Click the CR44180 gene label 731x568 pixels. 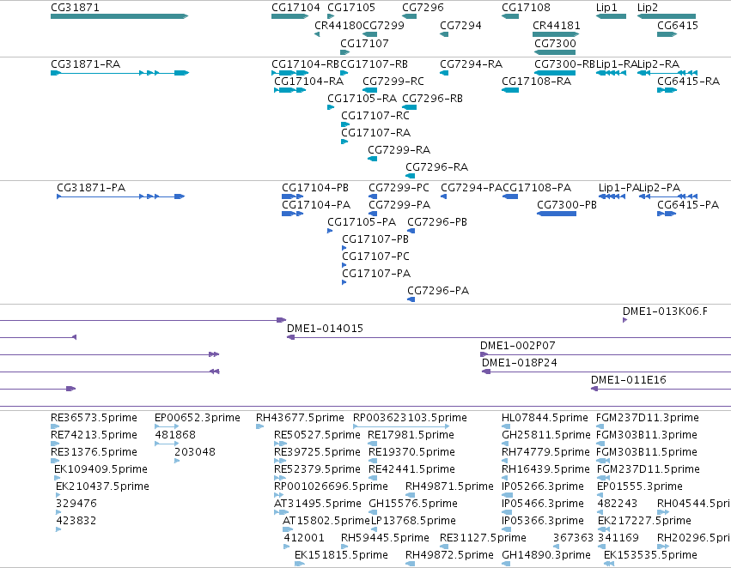338,25
